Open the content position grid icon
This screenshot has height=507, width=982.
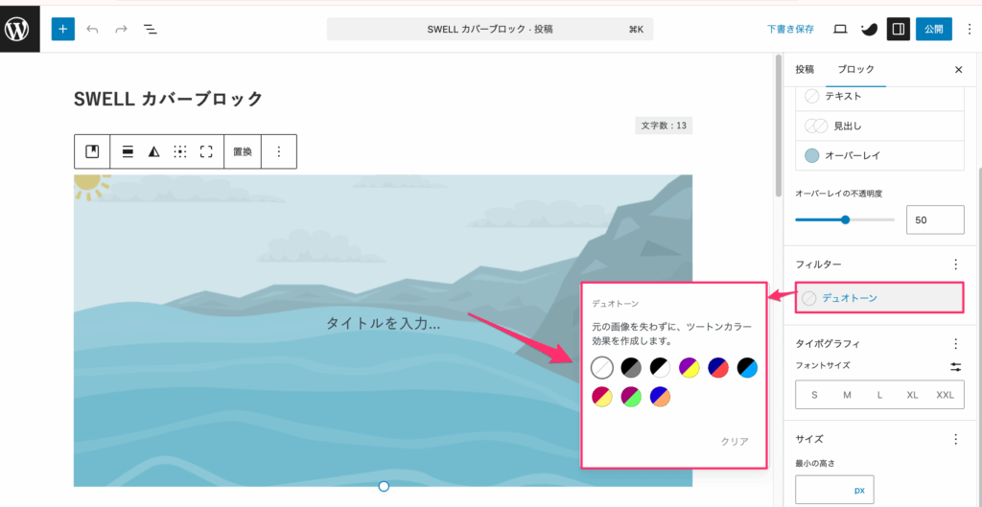tap(179, 151)
